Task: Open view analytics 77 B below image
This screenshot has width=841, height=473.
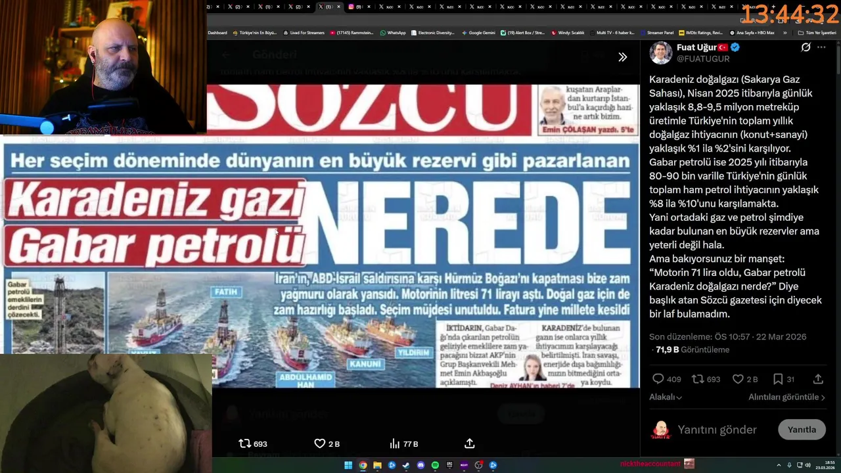Action: coord(403,443)
